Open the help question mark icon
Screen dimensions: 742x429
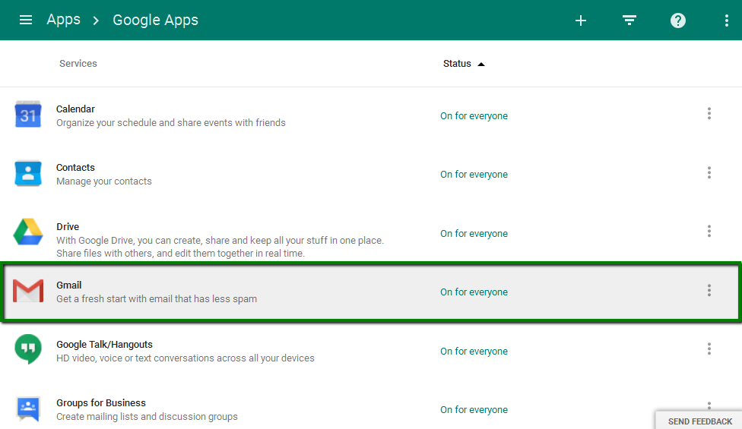tap(677, 21)
